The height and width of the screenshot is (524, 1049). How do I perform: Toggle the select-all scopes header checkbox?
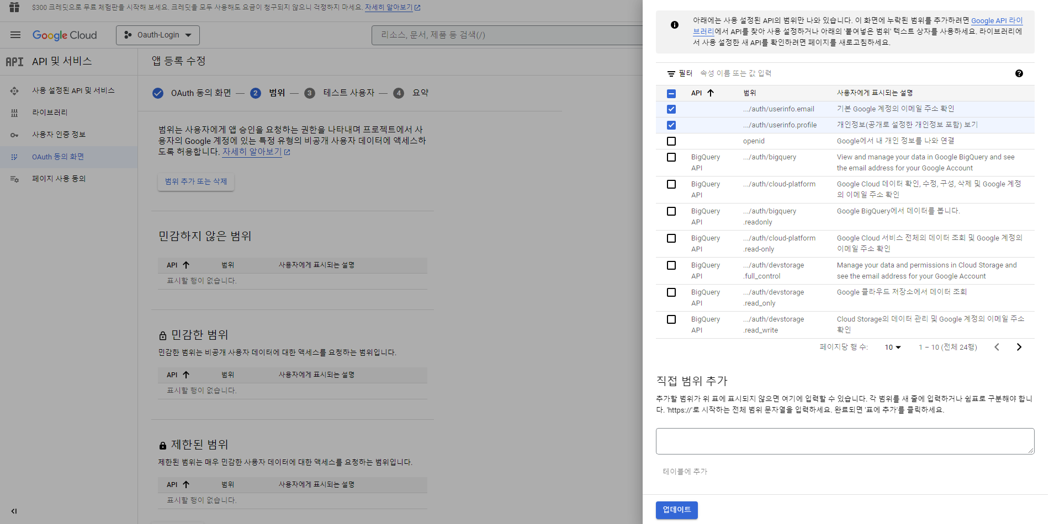[671, 93]
